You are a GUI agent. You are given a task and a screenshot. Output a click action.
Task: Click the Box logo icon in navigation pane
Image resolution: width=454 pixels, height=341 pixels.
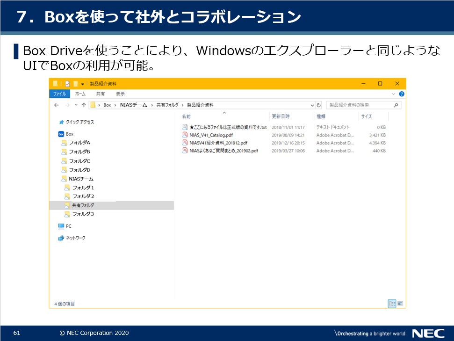point(61,134)
